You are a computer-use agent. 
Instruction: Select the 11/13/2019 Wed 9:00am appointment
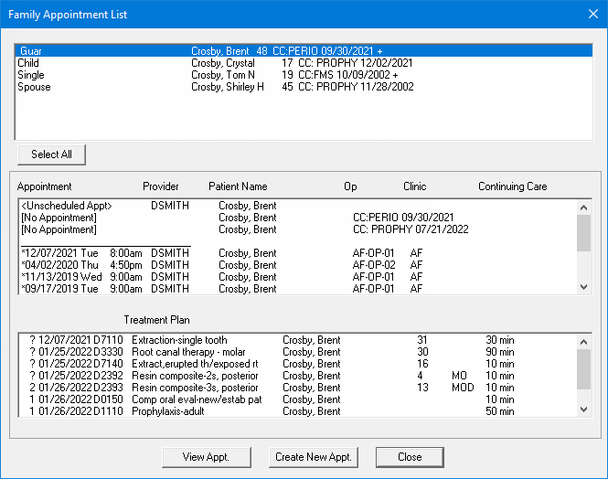pyautogui.click(x=297, y=277)
